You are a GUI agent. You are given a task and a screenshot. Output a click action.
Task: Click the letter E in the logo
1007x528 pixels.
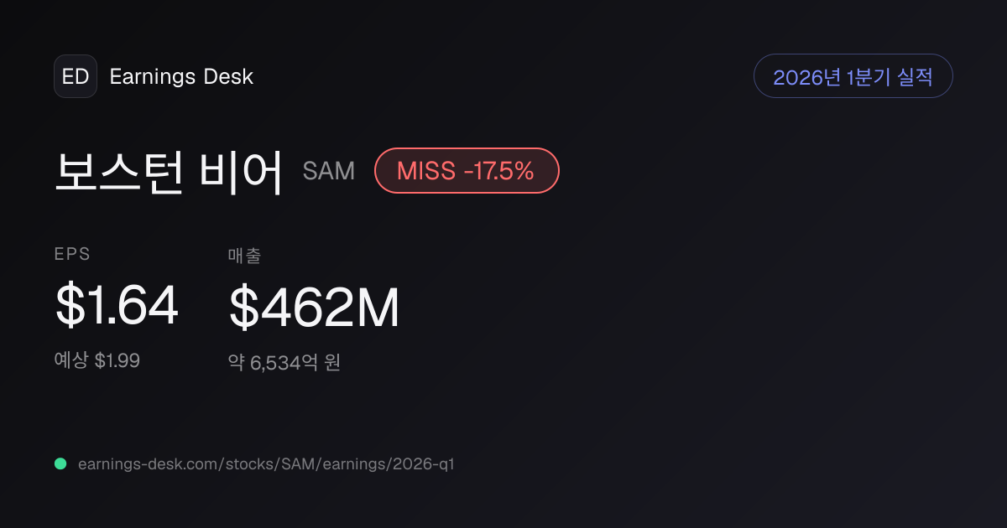click(x=68, y=76)
